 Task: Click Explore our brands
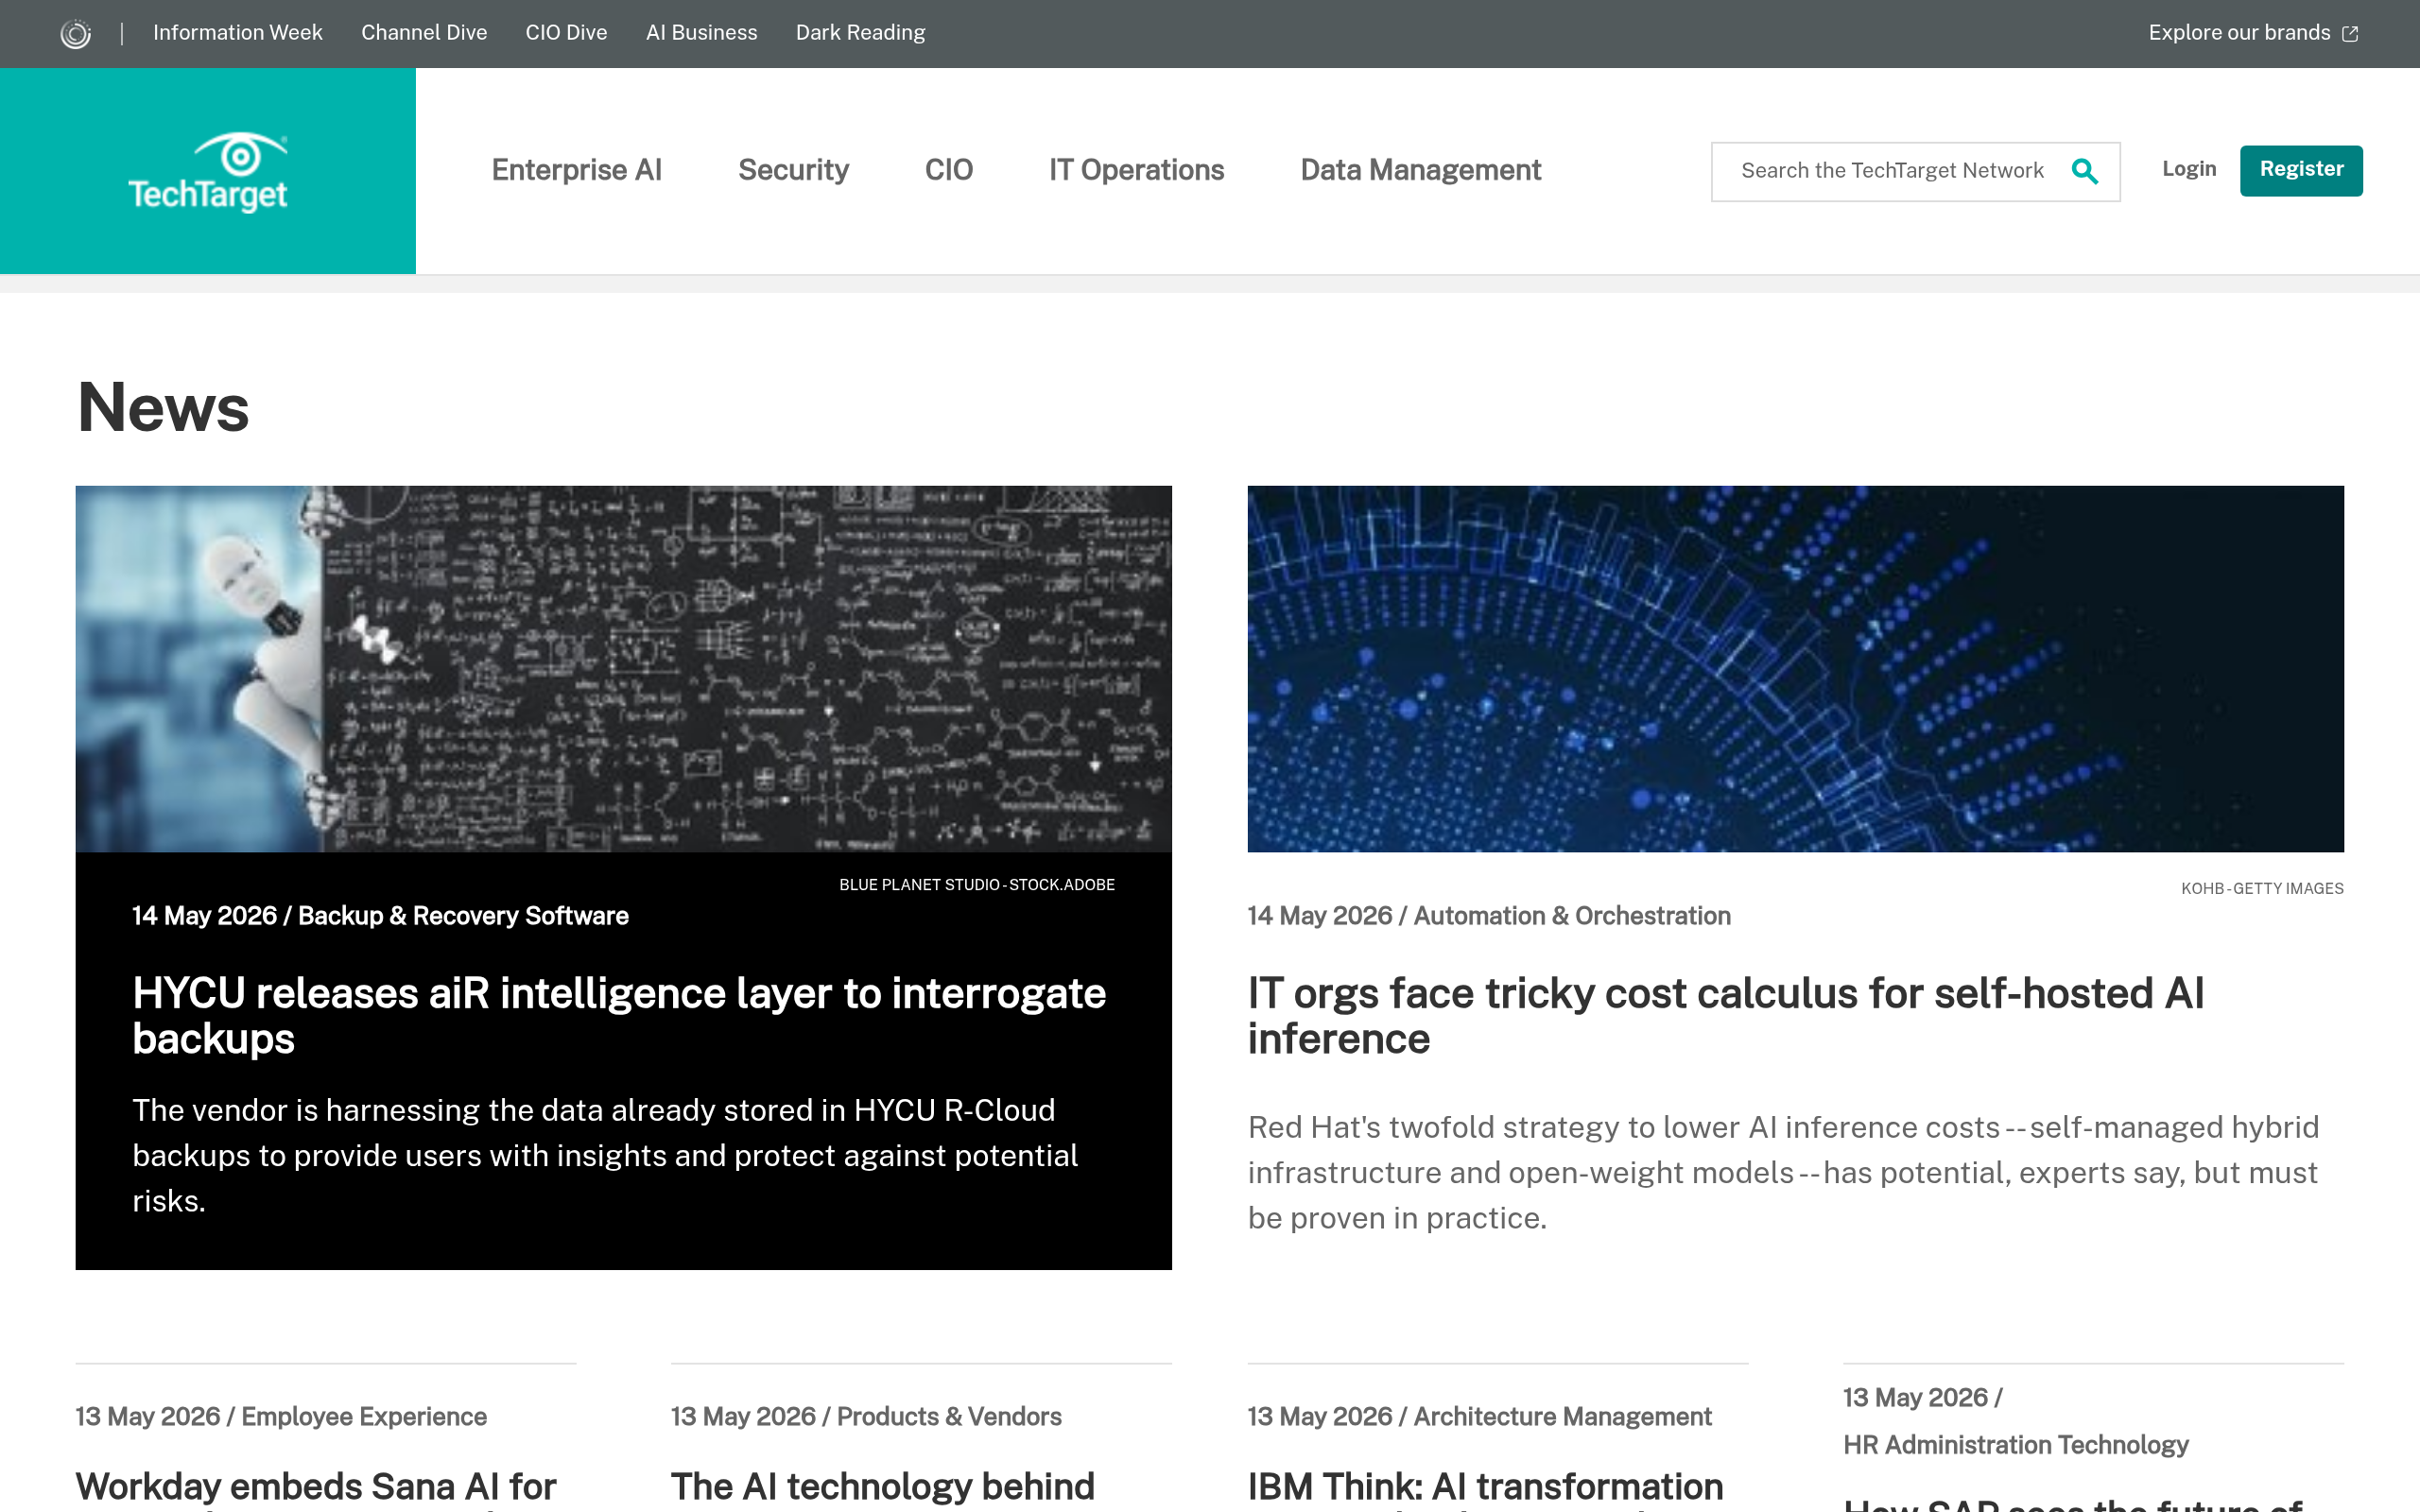point(2239,33)
